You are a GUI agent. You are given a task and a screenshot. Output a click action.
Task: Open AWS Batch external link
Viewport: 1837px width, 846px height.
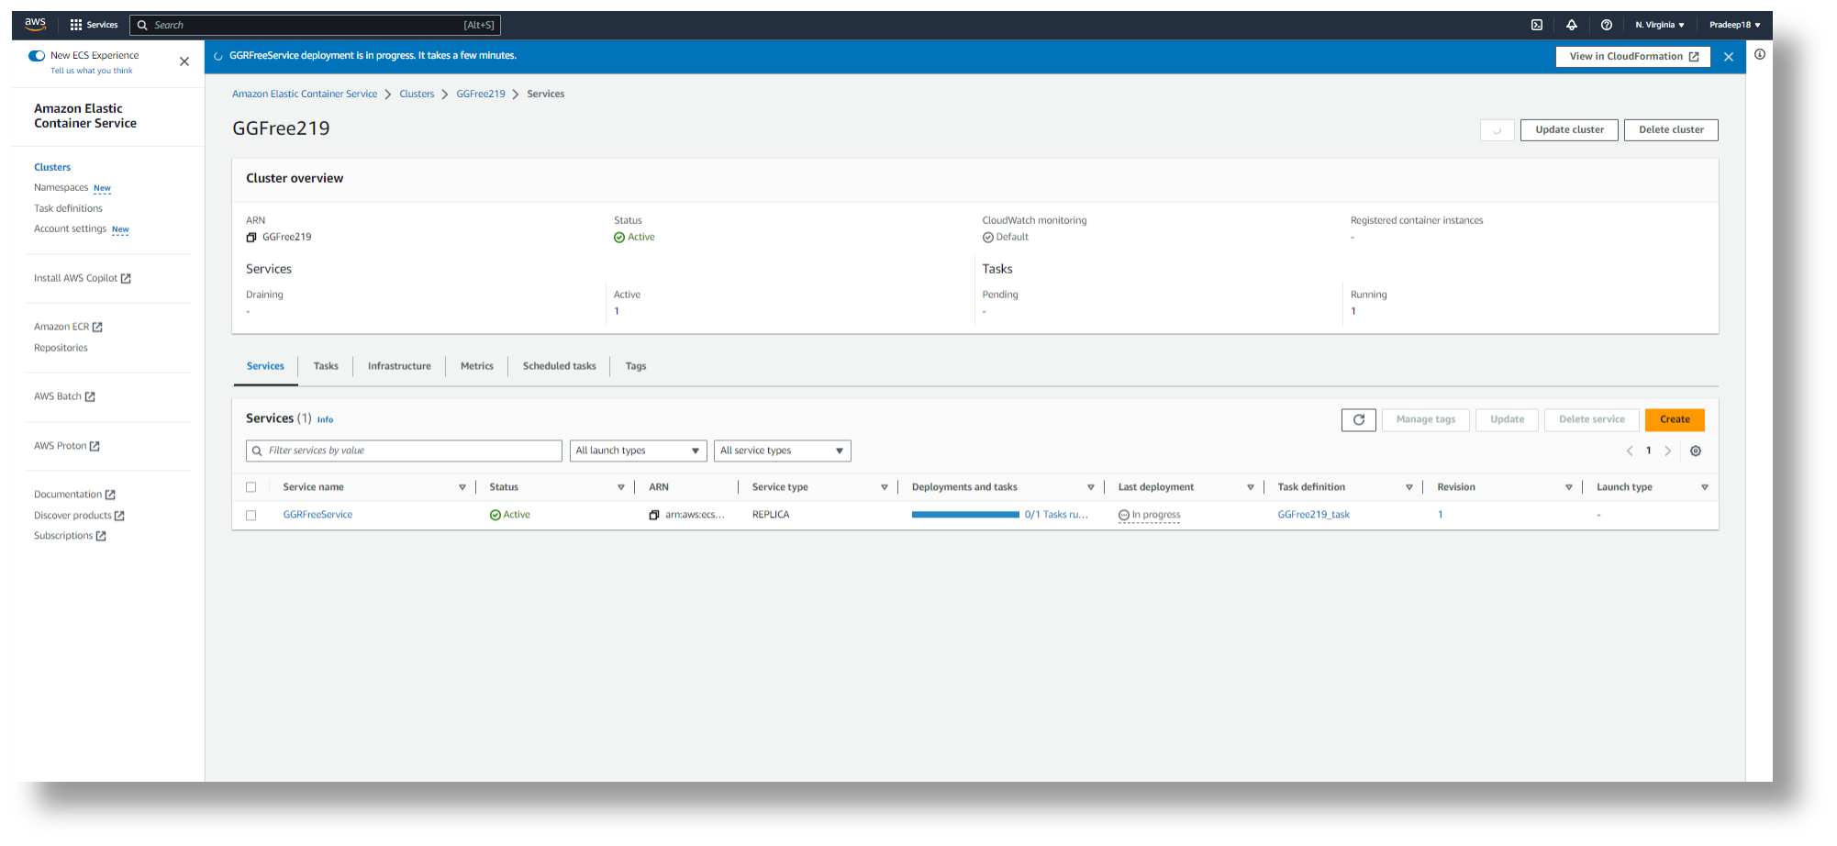64,397
